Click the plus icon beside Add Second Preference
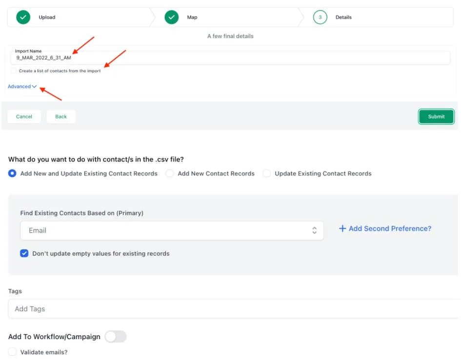 pos(342,228)
